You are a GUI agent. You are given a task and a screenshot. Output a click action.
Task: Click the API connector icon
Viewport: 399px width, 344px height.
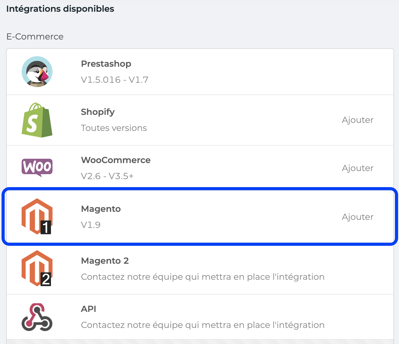tap(37, 317)
